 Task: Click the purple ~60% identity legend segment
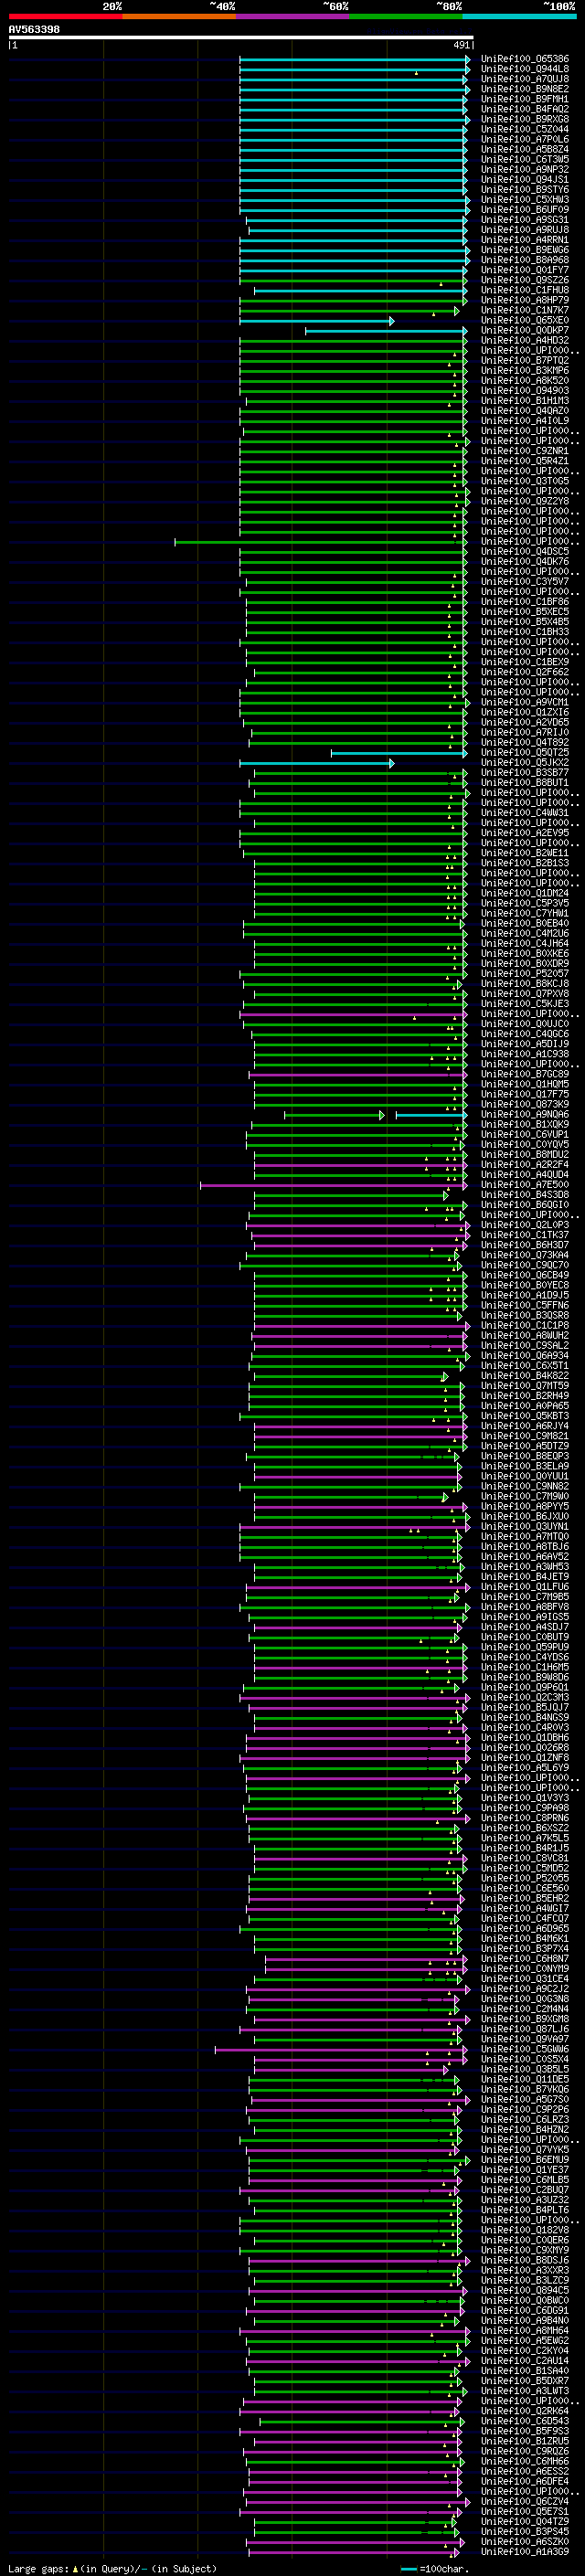[293, 16]
